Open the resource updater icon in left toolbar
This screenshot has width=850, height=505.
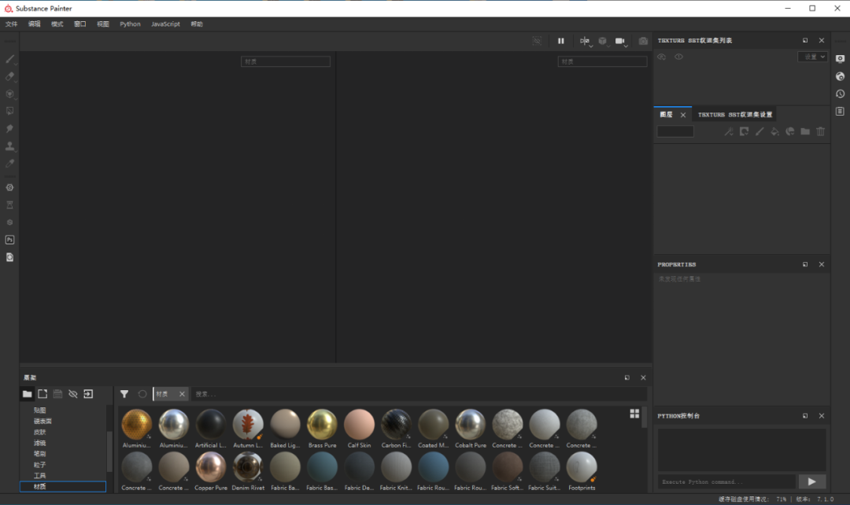click(9, 257)
